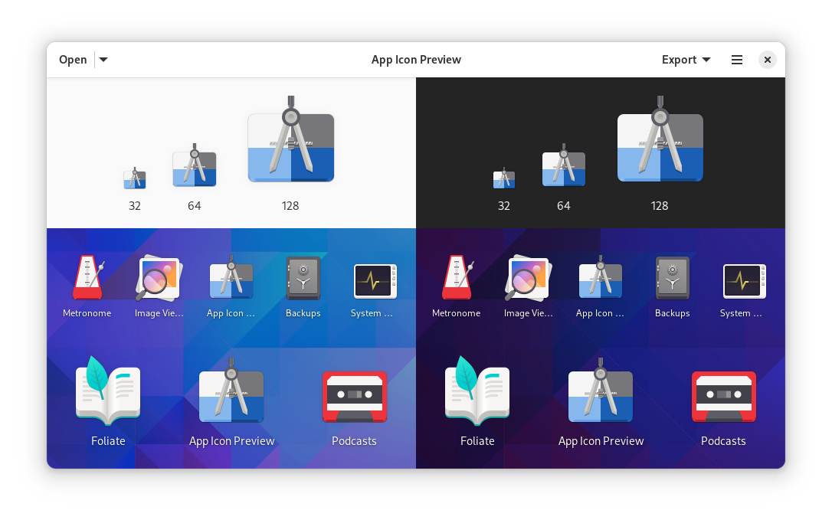Click Foliate book icon in light panel
Image resolution: width=832 pixels, height=520 pixels.
click(108, 391)
